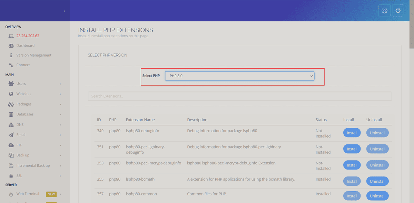Expand the Incremental Back up chevron
Image resolution: width=414 pixels, height=203 pixels.
pyautogui.click(x=60, y=165)
